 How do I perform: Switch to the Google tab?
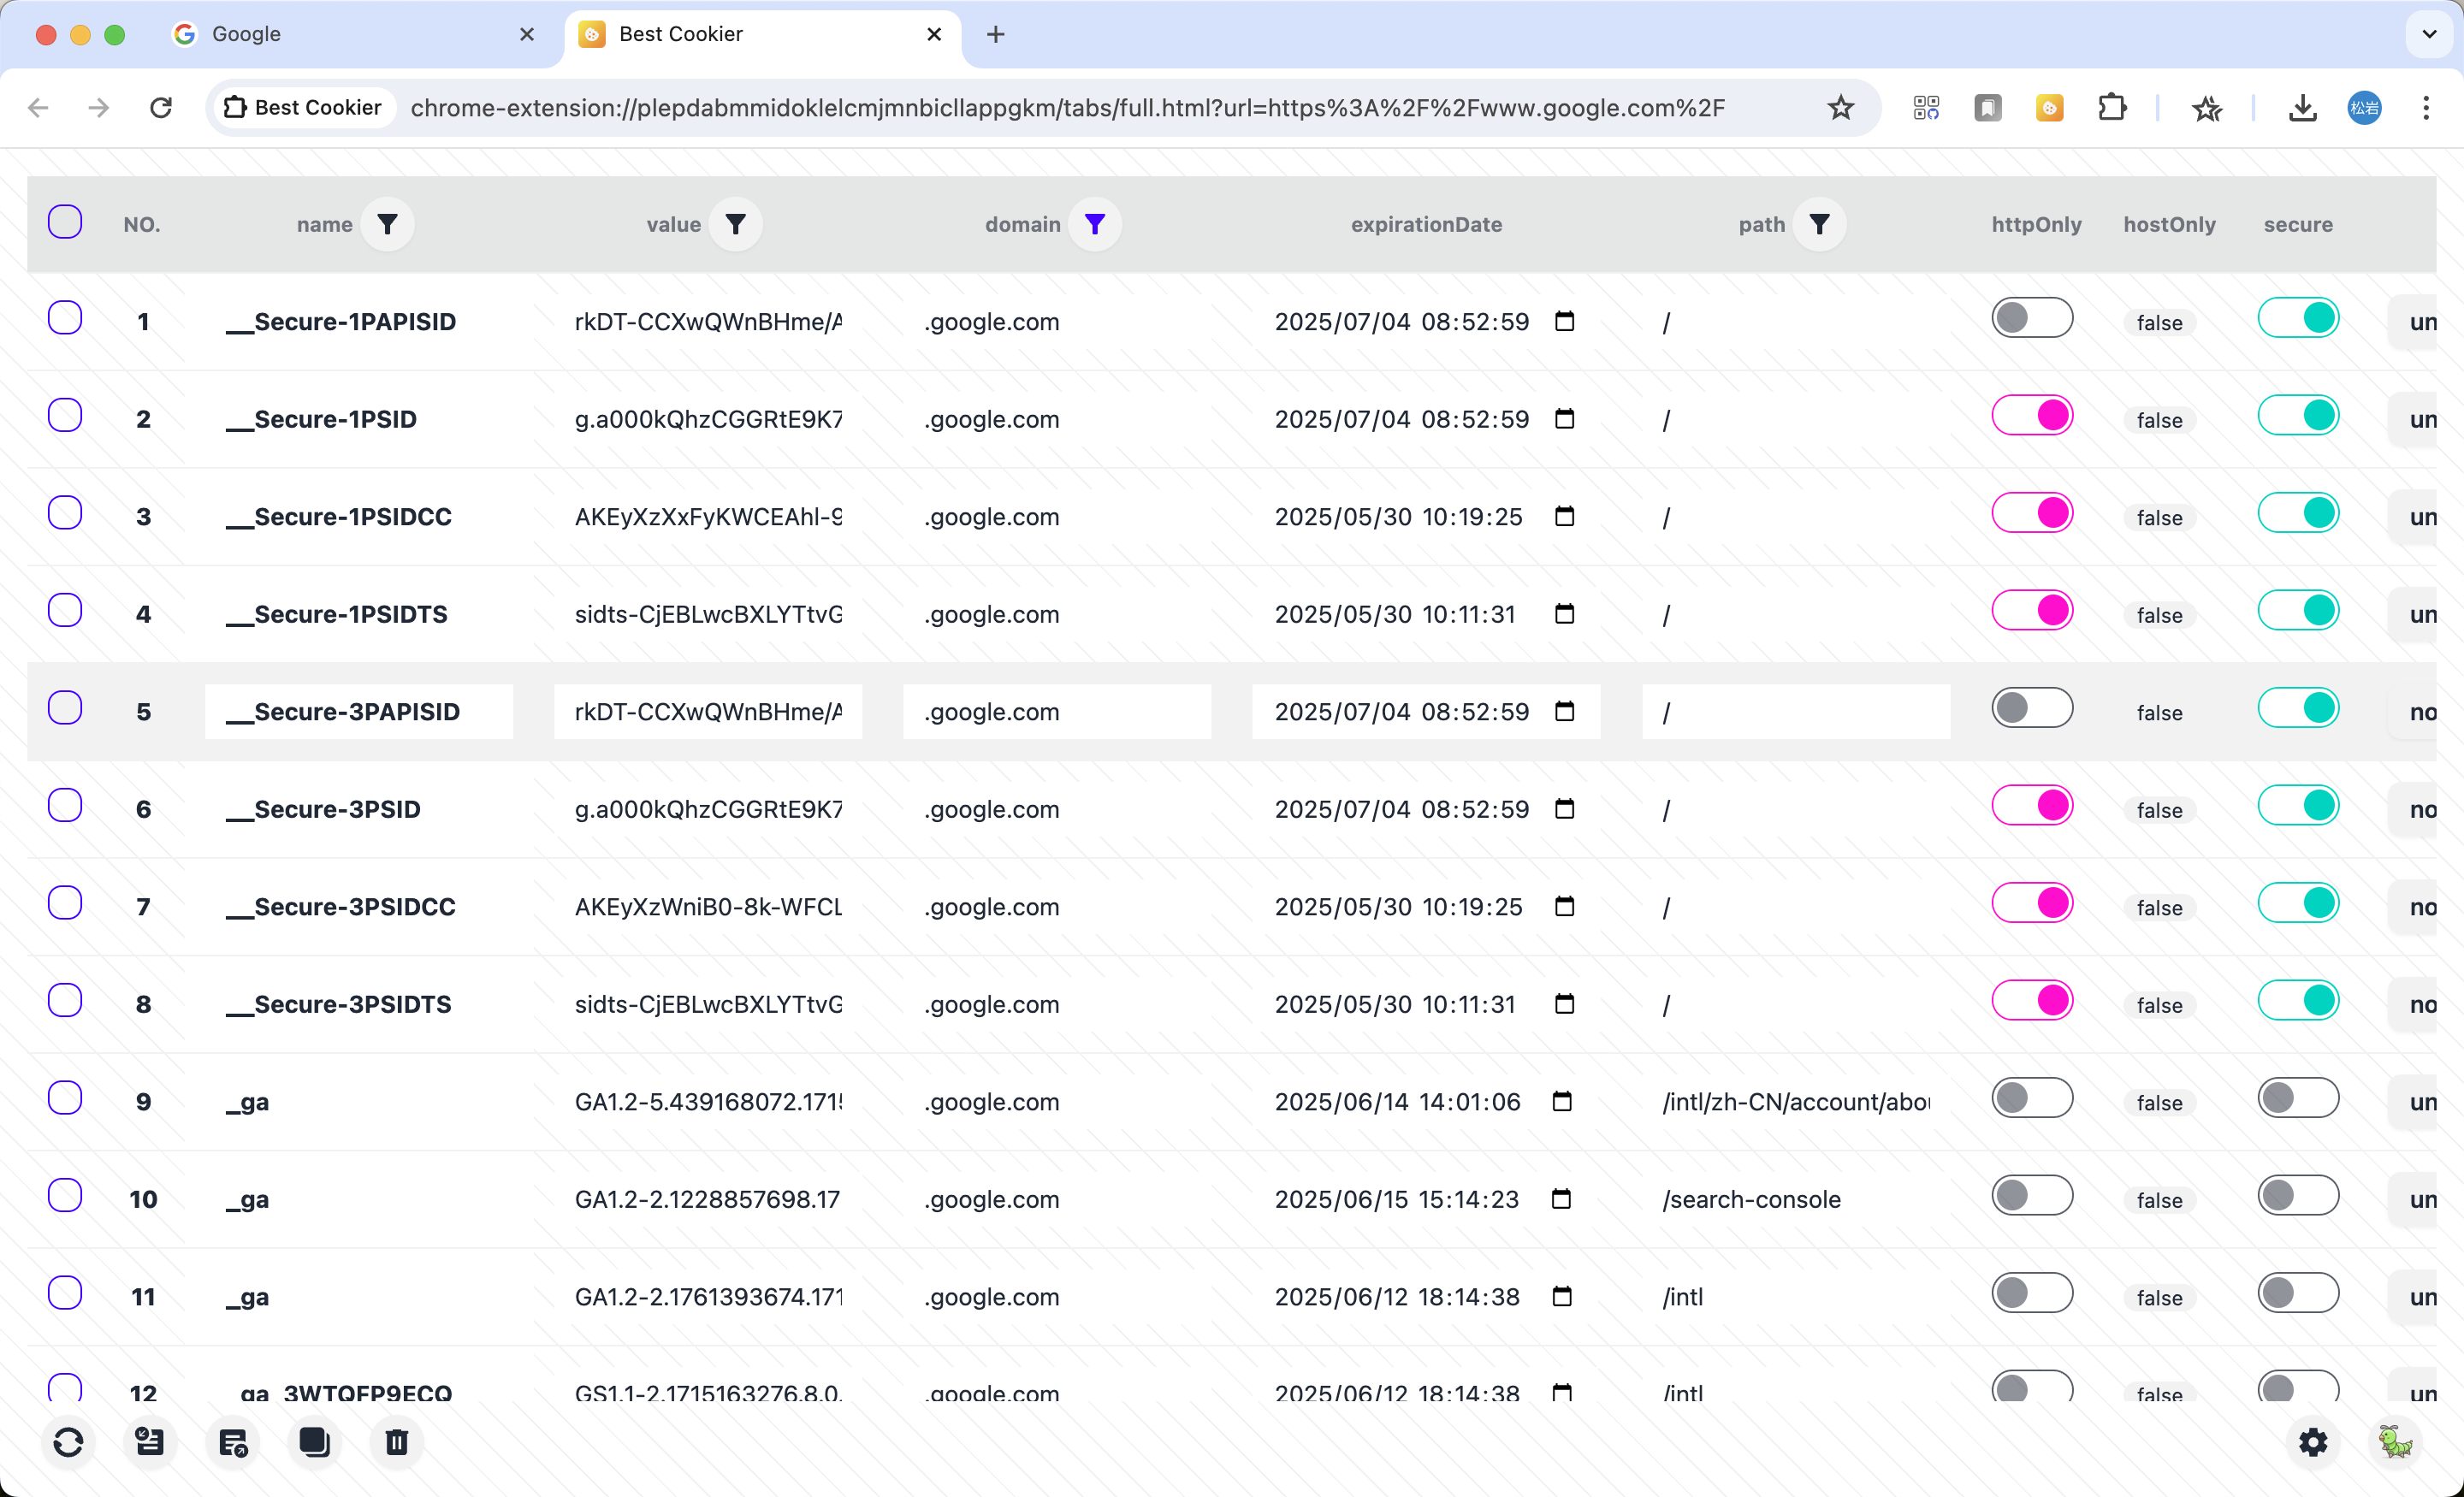coord(340,34)
